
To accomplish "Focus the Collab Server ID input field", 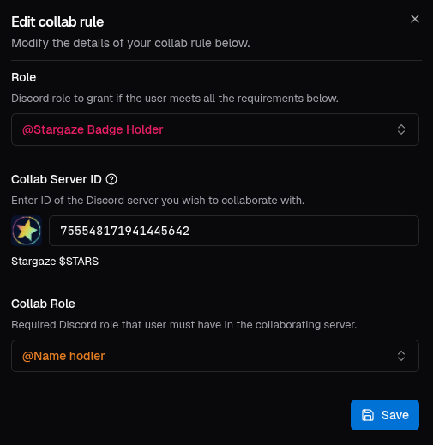I will (234, 231).
